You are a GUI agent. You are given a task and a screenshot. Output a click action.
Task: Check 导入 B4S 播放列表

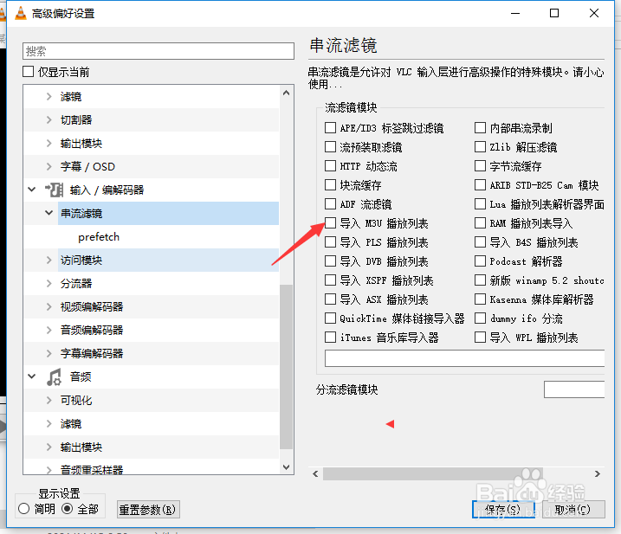point(480,241)
